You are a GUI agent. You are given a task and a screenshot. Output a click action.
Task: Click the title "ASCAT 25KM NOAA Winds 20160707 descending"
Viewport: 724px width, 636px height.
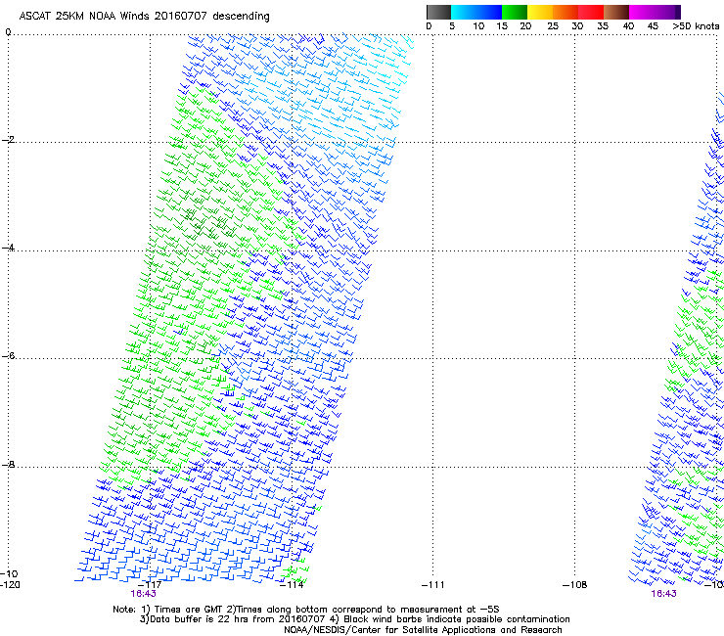click(x=144, y=16)
